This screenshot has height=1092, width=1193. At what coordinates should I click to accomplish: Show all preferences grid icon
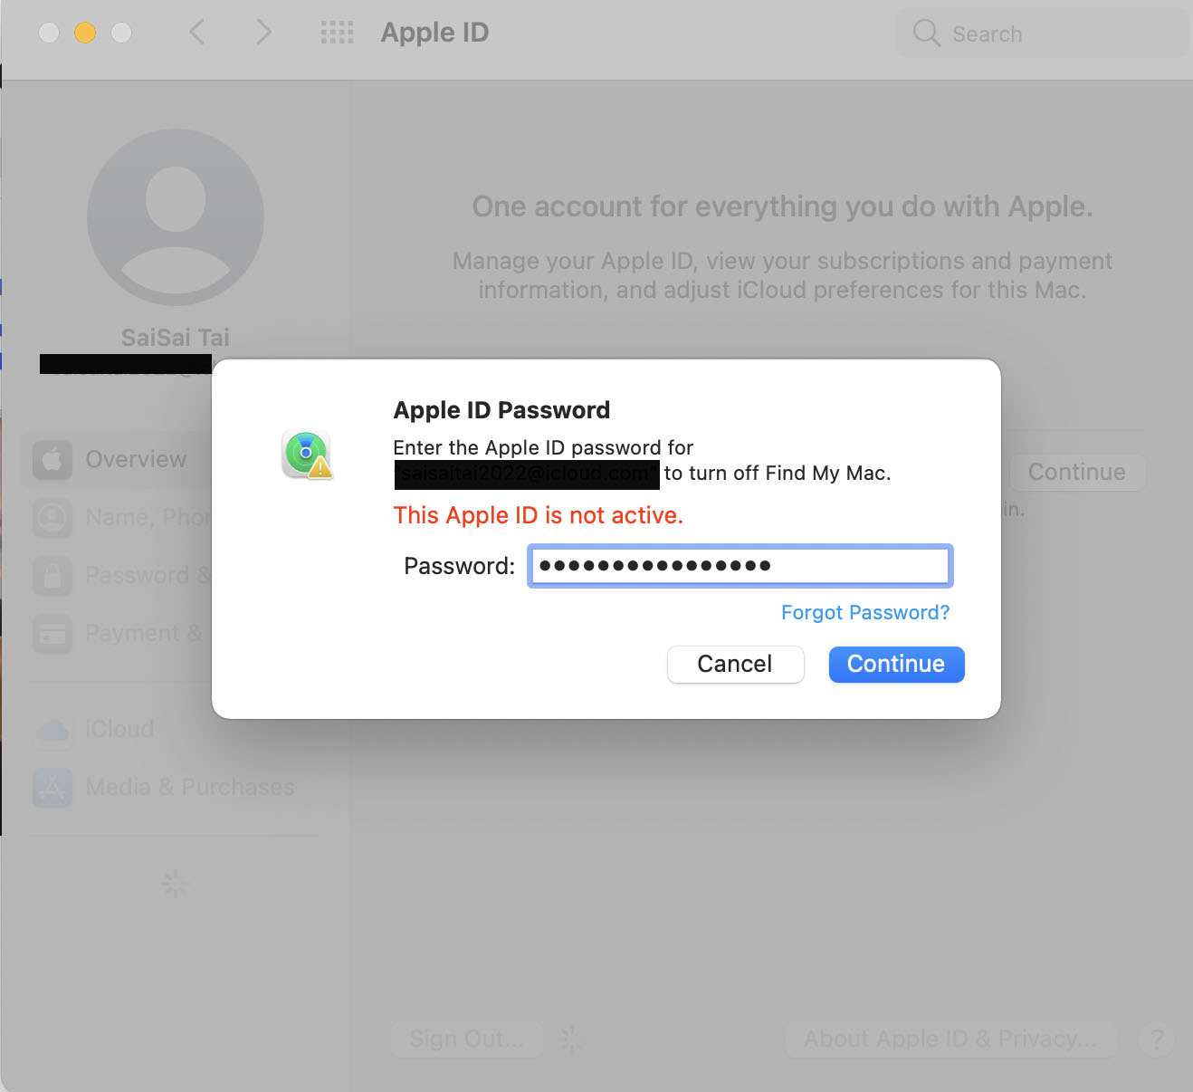[337, 33]
